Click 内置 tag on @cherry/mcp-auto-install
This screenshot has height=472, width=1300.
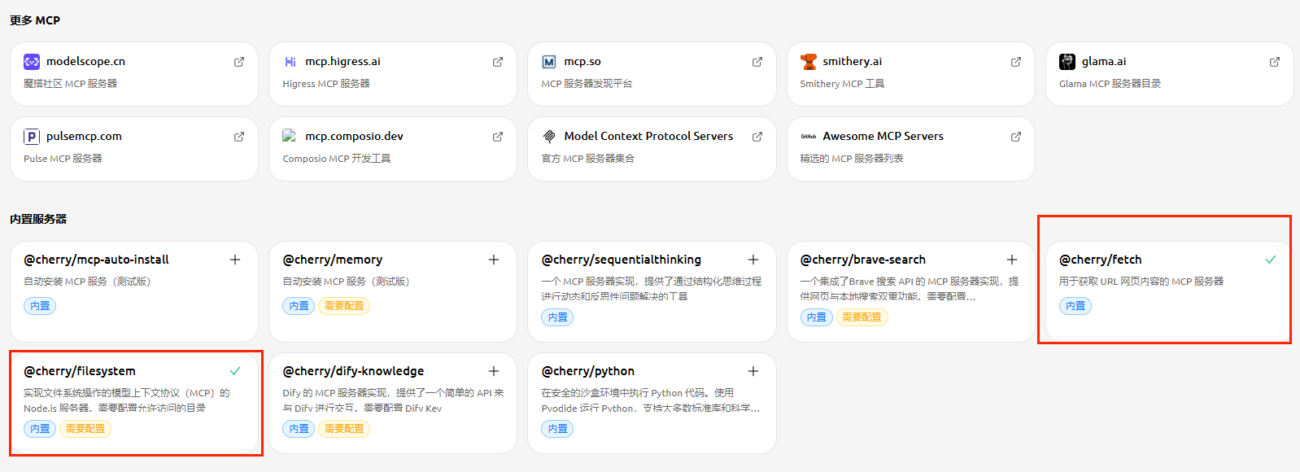point(40,306)
